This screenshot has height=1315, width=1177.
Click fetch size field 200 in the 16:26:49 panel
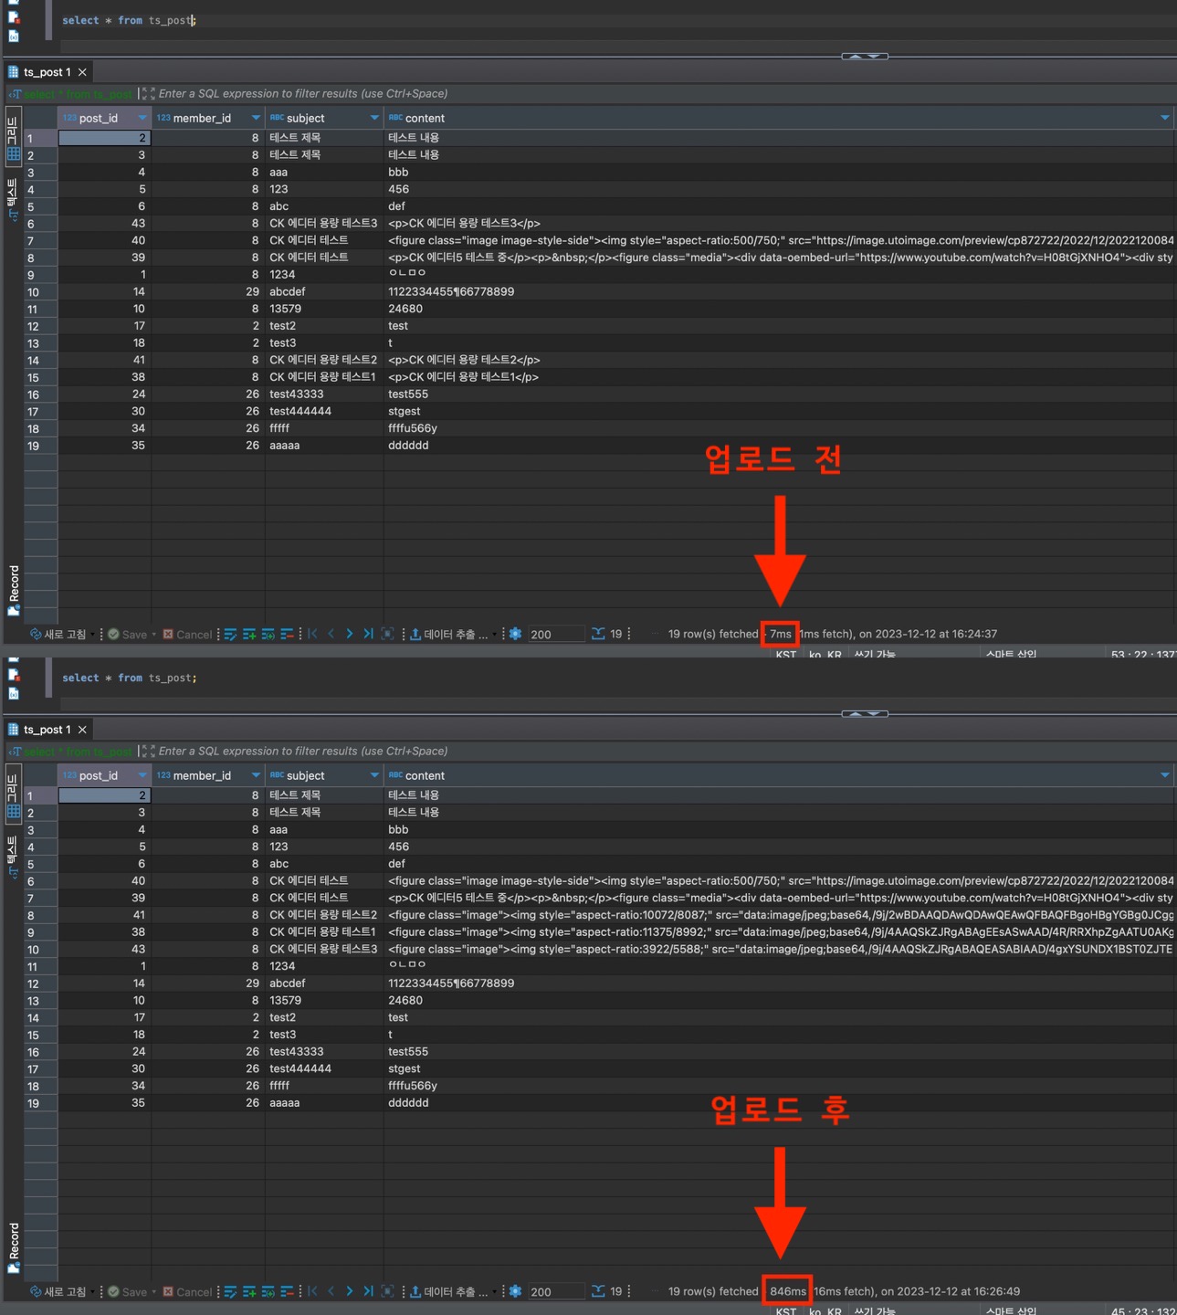pos(555,1291)
